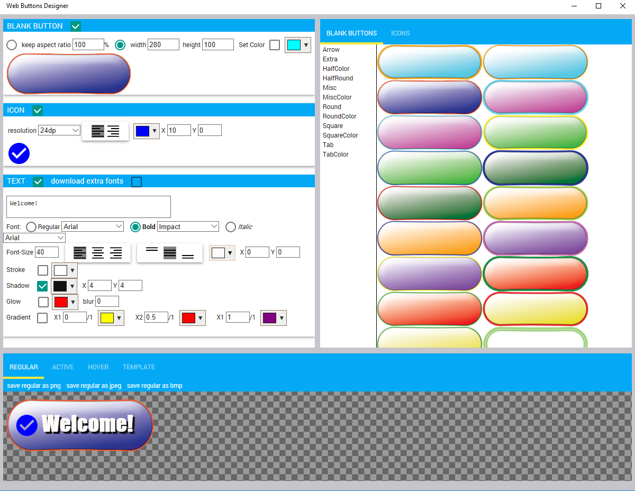Toggle the TEXT section checkbox
Viewport: 635px width, 491px height.
tap(38, 181)
